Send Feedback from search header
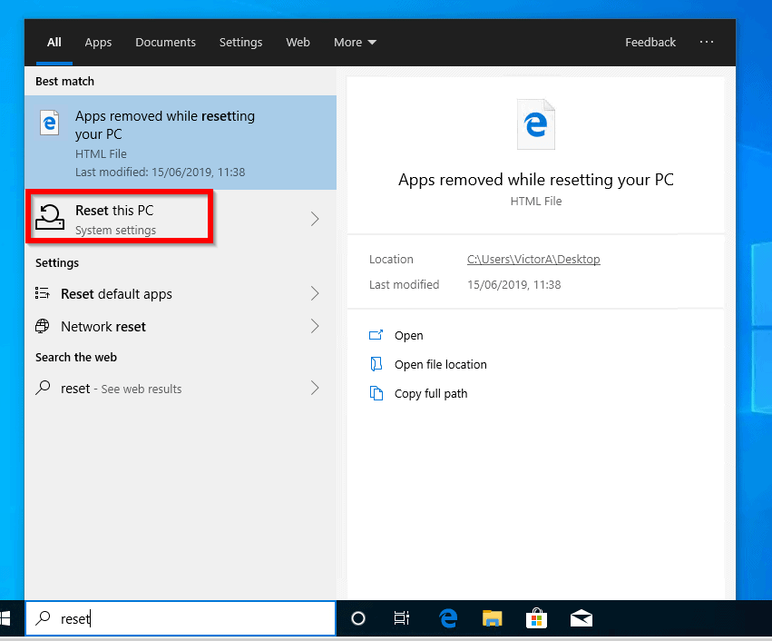 [650, 43]
